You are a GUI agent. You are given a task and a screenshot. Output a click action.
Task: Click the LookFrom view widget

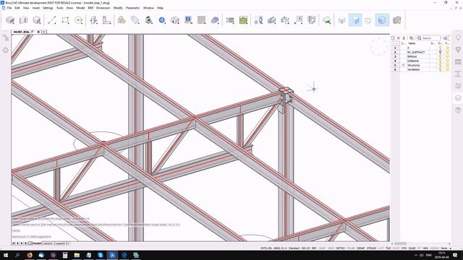click(x=379, y=46)
